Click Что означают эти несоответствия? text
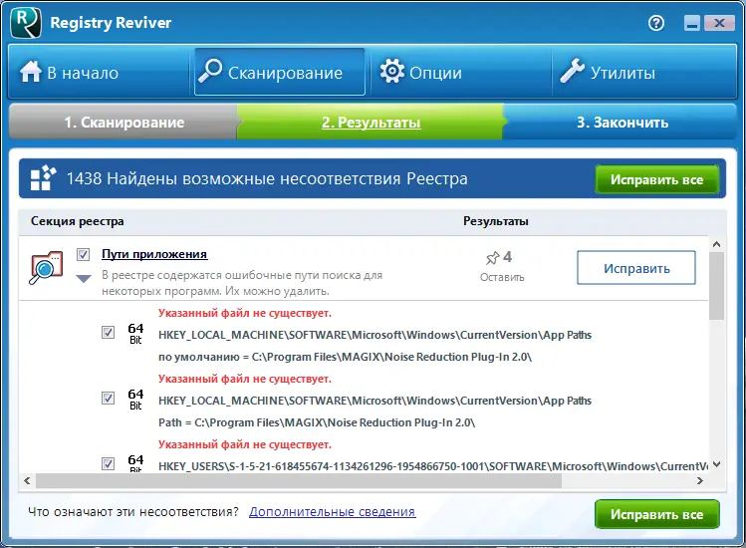The image size is (746, 548). [133, 512]
